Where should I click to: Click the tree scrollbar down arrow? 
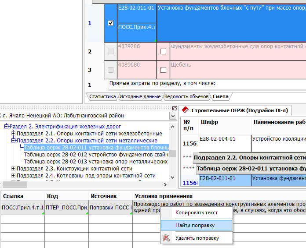172,177
